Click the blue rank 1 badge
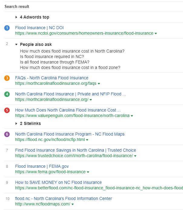This screenshot has height=210, width=183. click(x=7, y=28)
